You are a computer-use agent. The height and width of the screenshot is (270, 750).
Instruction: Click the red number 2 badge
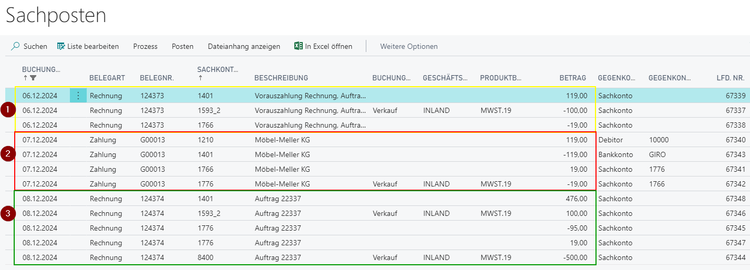click(7, 154)
